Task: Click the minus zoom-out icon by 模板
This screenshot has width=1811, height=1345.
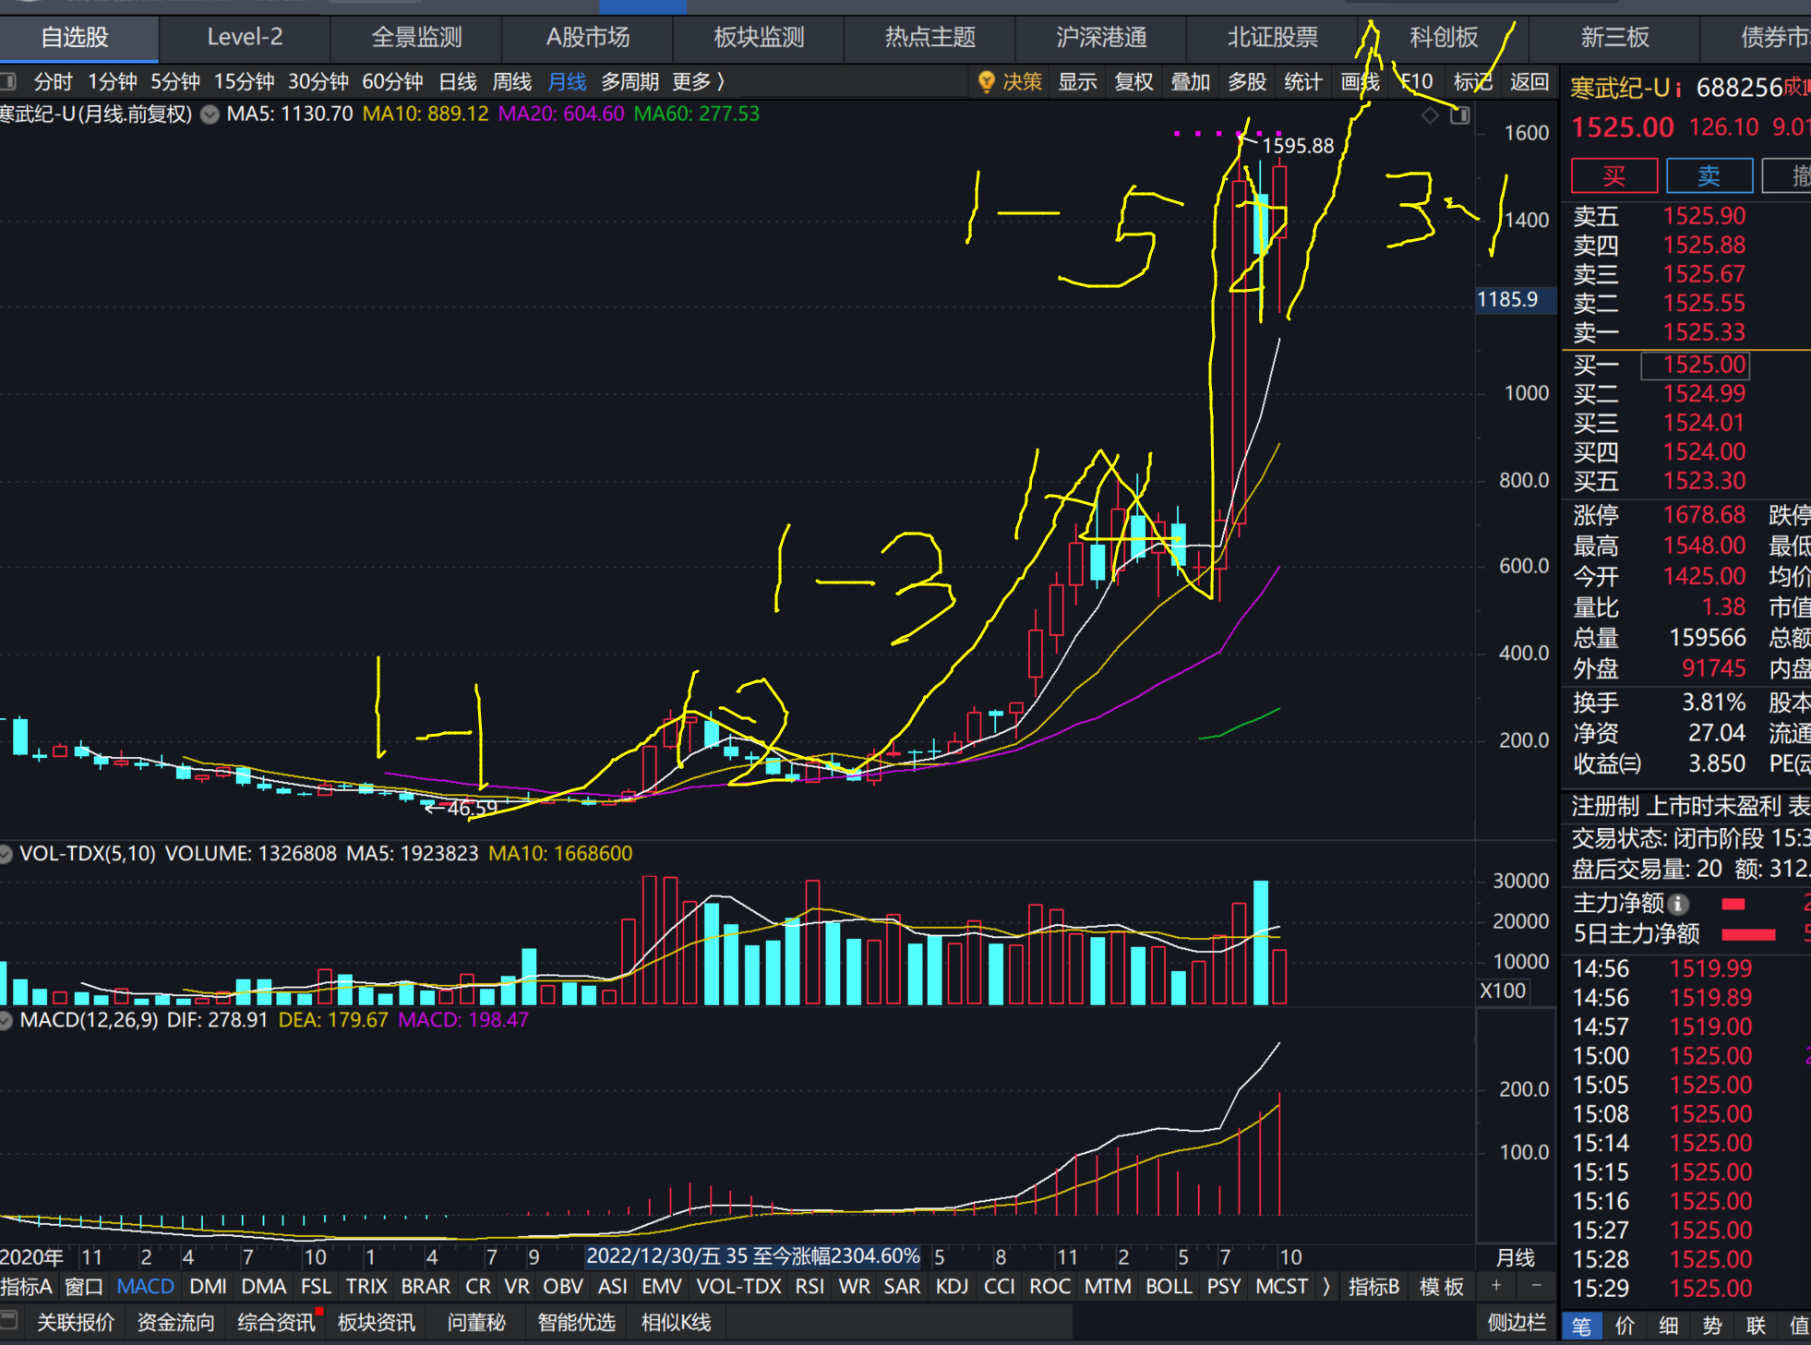Action: (1536, 1286)
